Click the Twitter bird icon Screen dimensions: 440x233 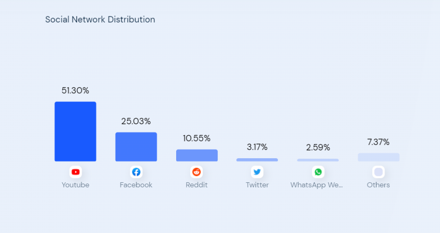click(x=257, y=172)
